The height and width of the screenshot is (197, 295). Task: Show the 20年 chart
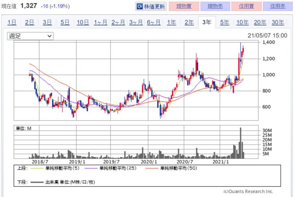point(260,22)
